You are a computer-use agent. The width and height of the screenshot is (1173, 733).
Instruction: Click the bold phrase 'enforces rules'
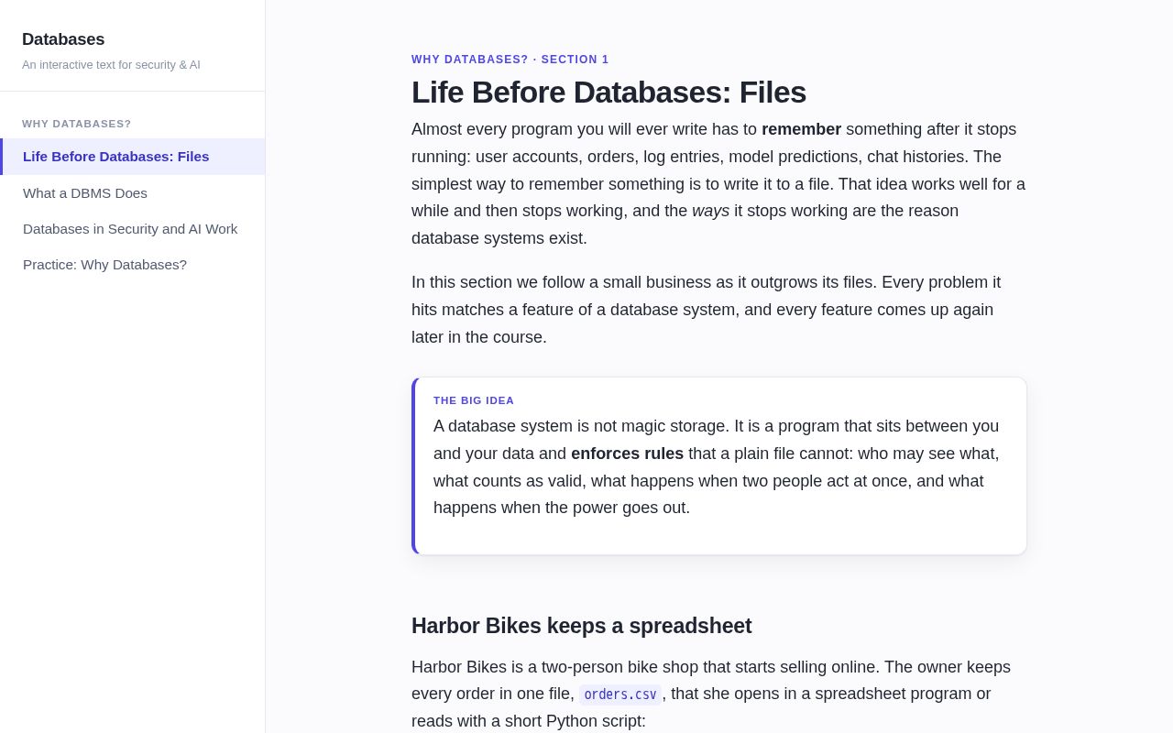pos(627,454)
